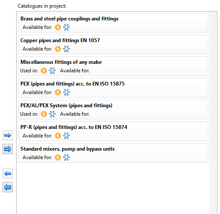Click the double right arrow button
The width and height of the screenshot is (220, 214).
(8, 149)
